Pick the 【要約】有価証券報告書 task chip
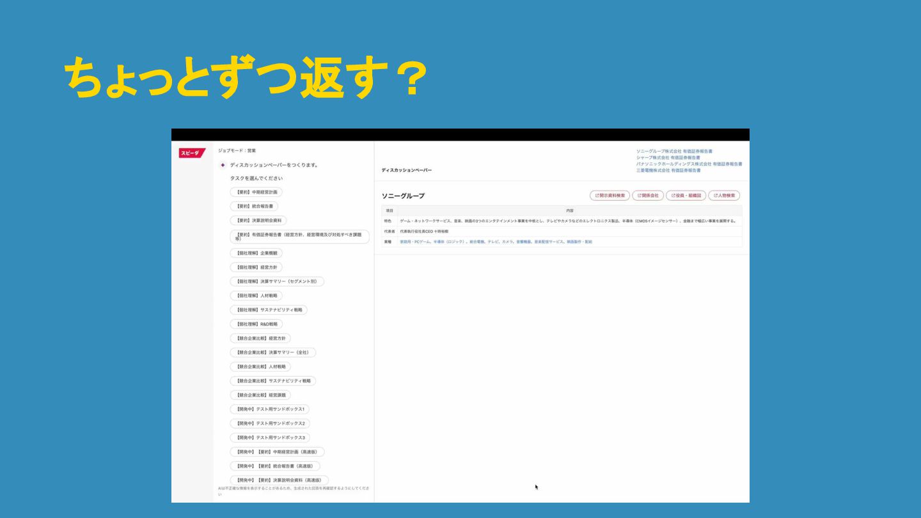Image resolution: width=921 pixels, height=518 pixels. tap(300, 237)
